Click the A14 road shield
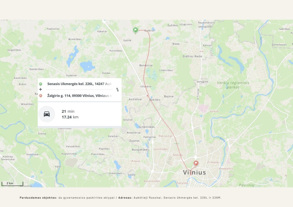Screen dimensions: 293x207 tap(201, 51)
